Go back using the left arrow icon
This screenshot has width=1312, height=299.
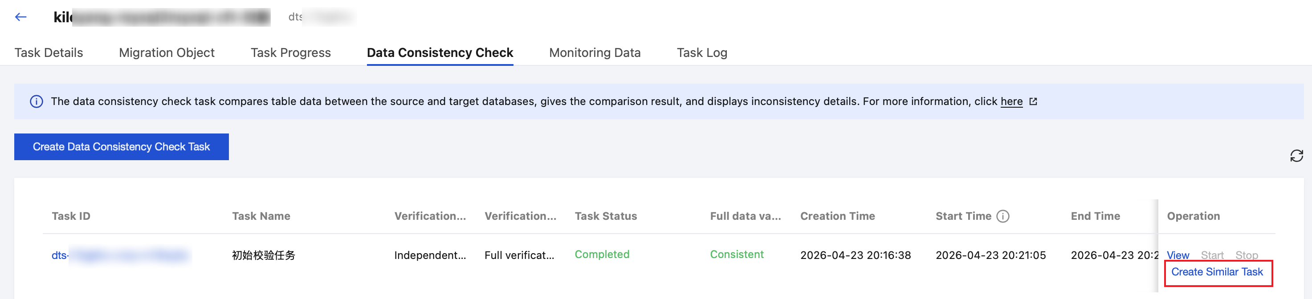(20, 17)
